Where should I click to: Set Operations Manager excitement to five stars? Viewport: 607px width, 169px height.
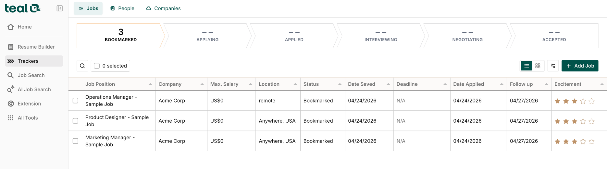pyautogui.click(x=592, y=101)
